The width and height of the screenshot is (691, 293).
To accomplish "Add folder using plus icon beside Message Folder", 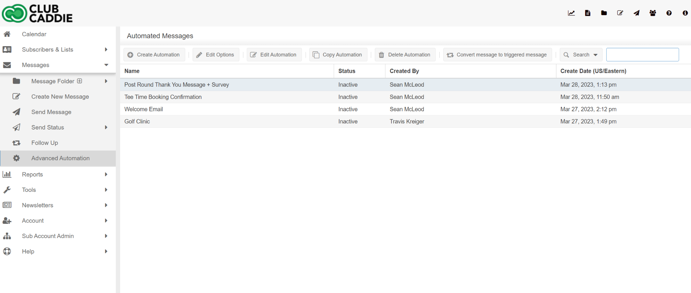I will tap(80, 81).
